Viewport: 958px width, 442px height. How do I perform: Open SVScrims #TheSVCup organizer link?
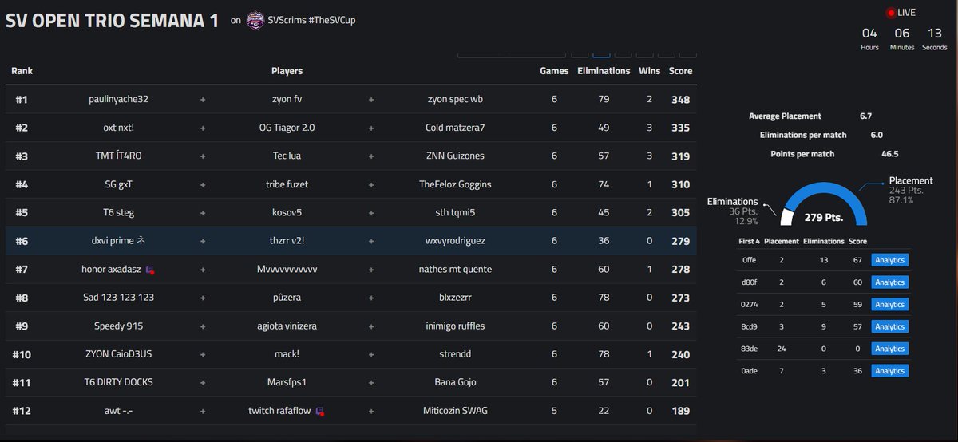click(312, 20)
